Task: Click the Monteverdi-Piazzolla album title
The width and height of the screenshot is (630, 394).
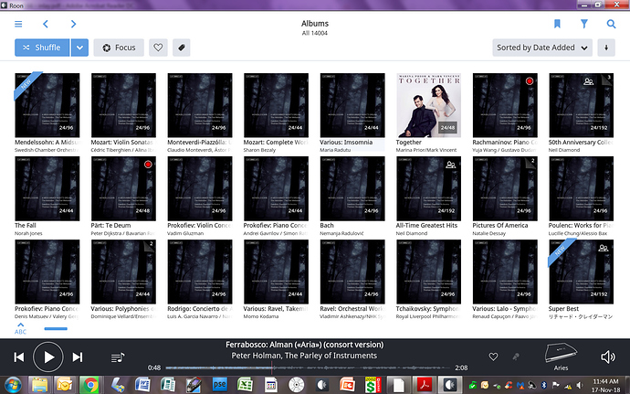Action: click(x=200, y=142)
